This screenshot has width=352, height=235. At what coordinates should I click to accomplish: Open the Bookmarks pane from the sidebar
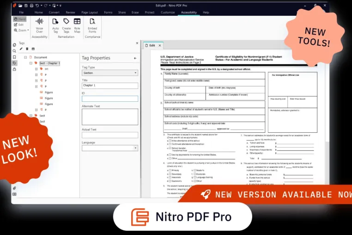pyautogui.click(x=14, y=57)
